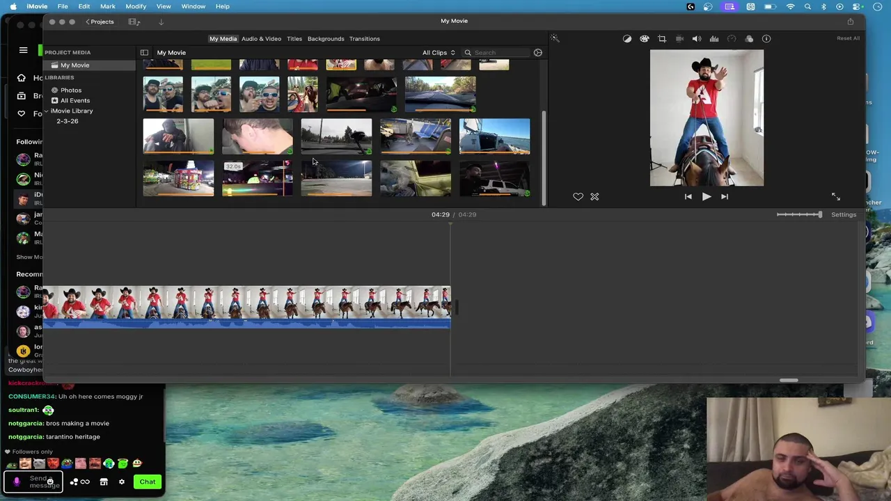The width and height of the screenshot is (891, 501).
Task: Open the Help menu
Action: click(x=223, y=6)
